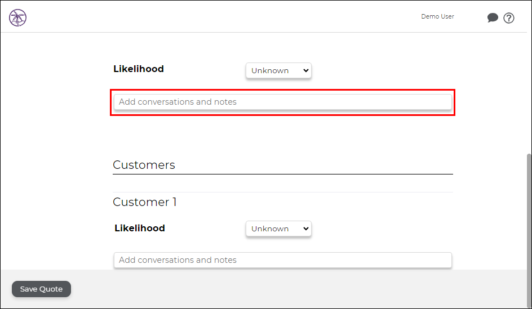This screenshot has width=532, height=309.
Task: Click the vertical scrollbar thumb
Action: [x=529, y=230]
